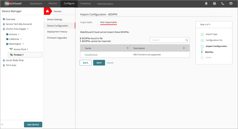
Task: Click the Washington open folder icon
Action: point(7,44)
